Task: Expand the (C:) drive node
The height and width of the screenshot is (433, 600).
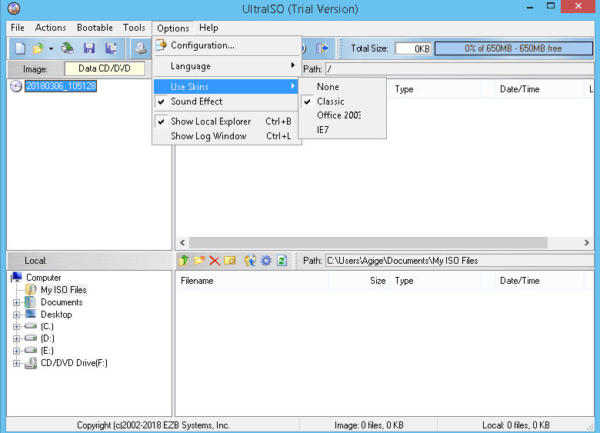Action: pos(16,327)
